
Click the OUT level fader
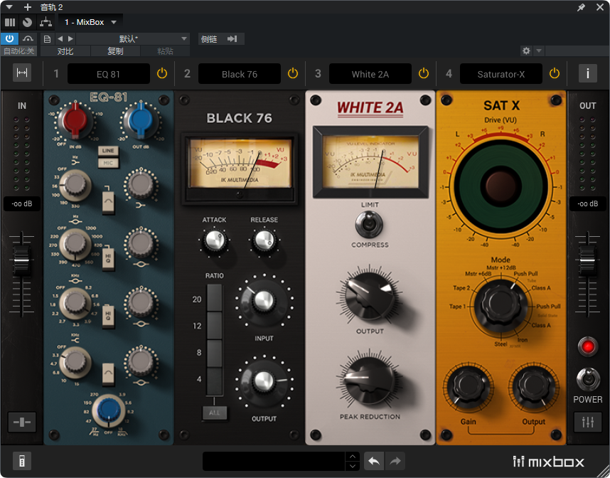(x=587, y=261)
